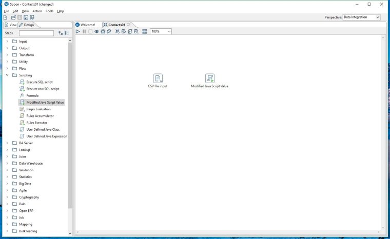
Task: Click the Stop transformation icon
Action: 90,31
